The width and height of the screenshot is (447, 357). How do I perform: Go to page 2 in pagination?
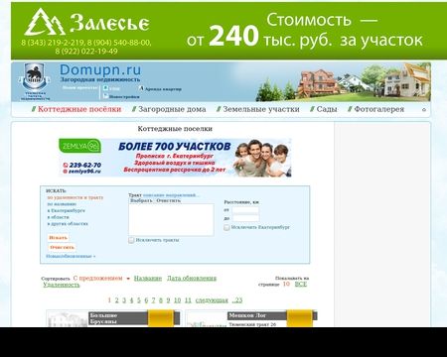[x=116, y=300]
